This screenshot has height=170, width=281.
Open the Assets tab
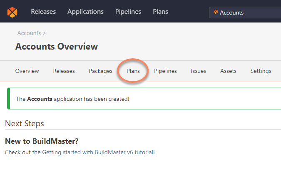(x=228, y=71)
